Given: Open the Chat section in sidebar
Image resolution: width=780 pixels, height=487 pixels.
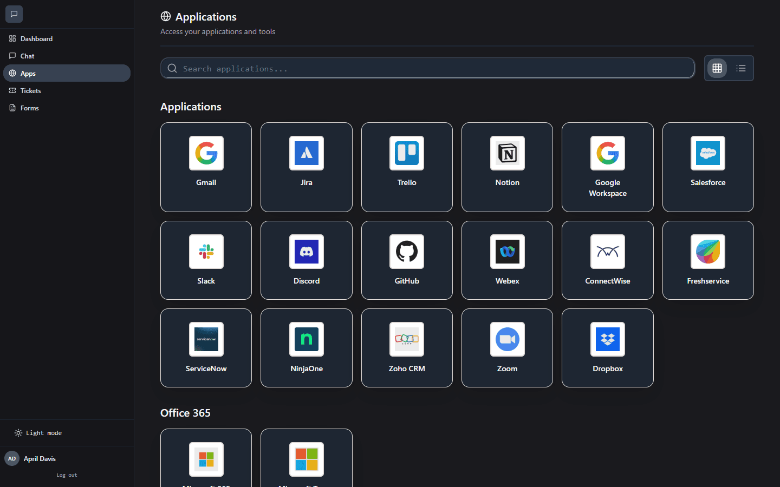Looking at the screenshot, I should [27, 56].
